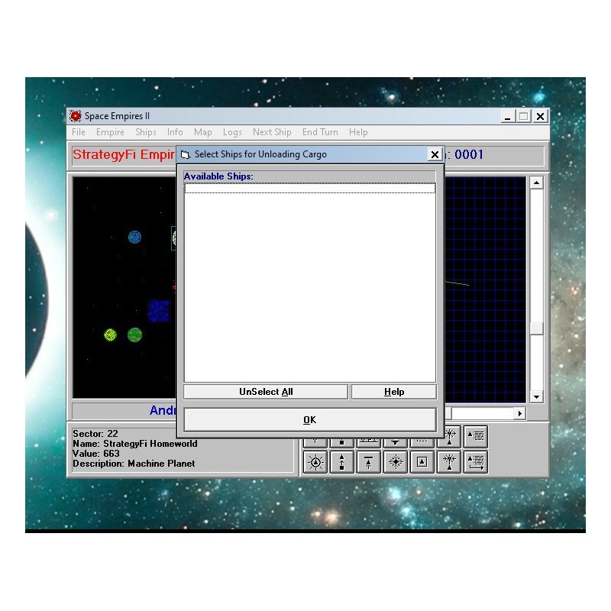
Task: Click the ship list icon with arrow beneath
Action: 475,462
